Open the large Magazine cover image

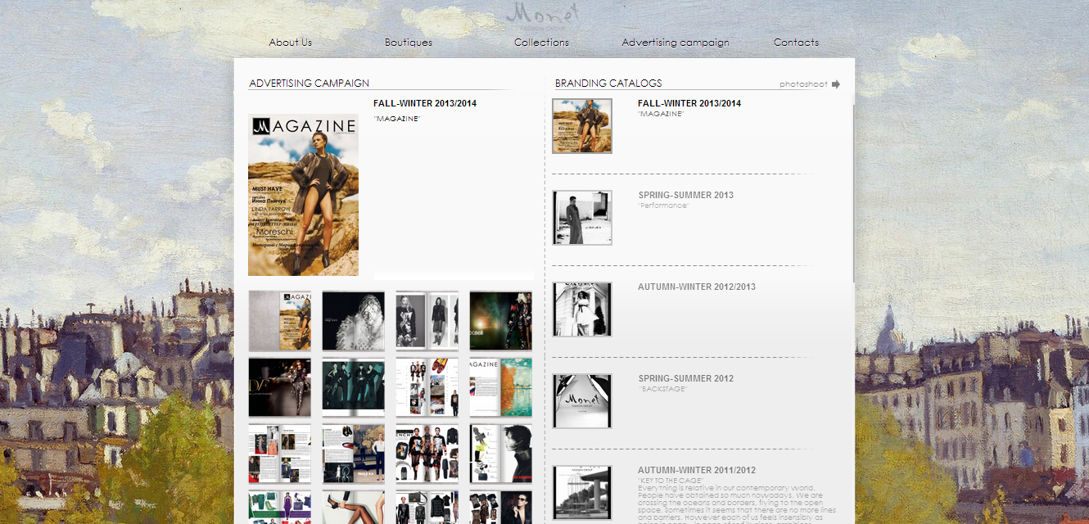coord(303,195)
